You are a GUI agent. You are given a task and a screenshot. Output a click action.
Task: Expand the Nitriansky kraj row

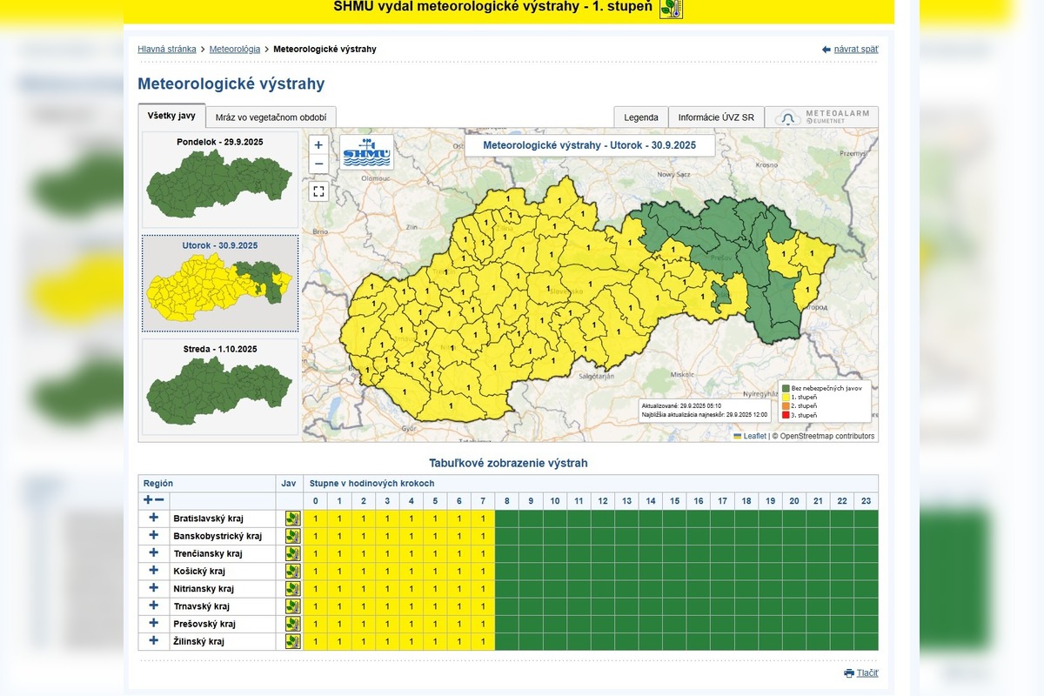(x=154, y=588)
